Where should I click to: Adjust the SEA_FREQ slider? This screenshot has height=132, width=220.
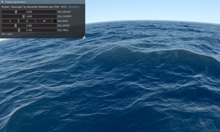29,30
